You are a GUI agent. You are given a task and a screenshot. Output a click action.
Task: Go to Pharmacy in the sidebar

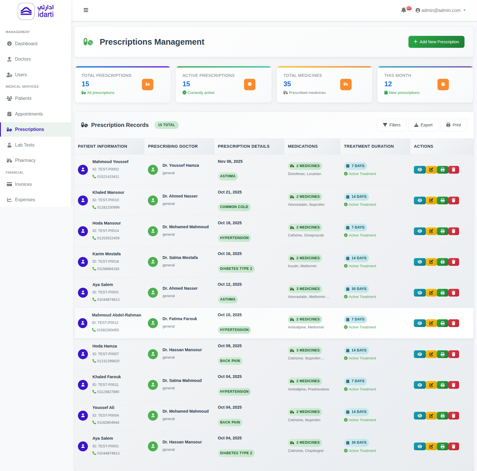tap(25, 161)
